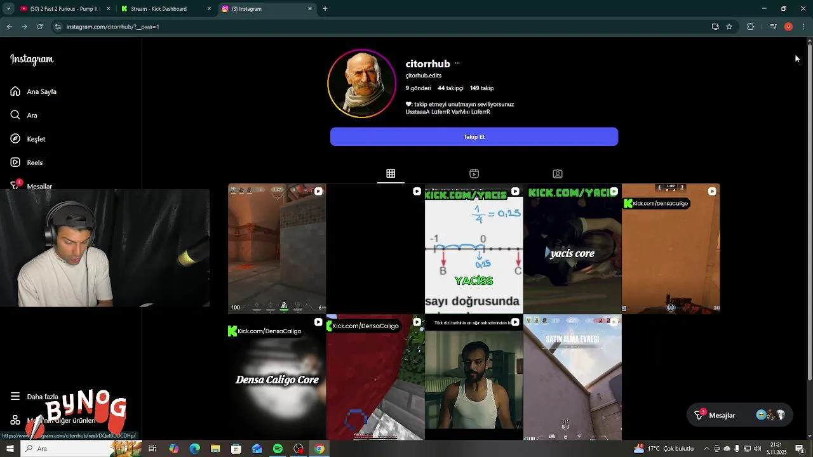Switch to the Reels tab on profile
813x457 pixels.
coord(474,174)
